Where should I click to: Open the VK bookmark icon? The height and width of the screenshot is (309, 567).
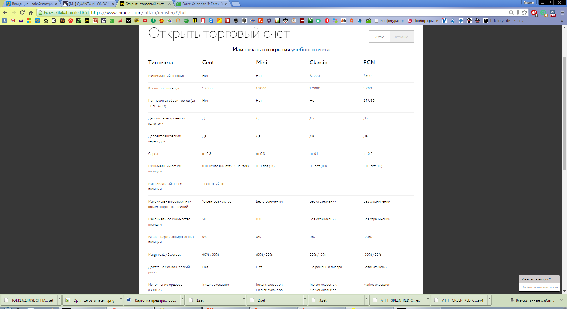coord(4,21)
